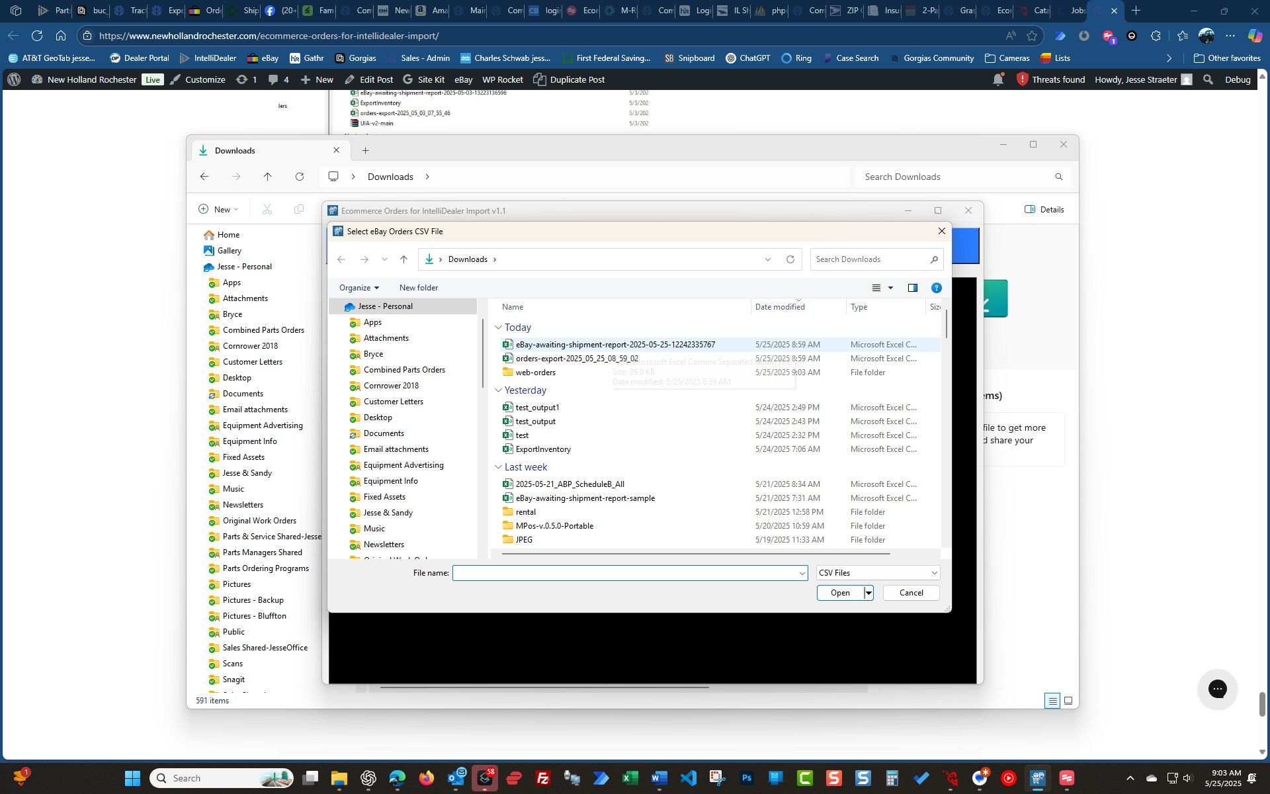Click the Cancel button
The width and height of the screenshot is (1270, 794).
910,593
